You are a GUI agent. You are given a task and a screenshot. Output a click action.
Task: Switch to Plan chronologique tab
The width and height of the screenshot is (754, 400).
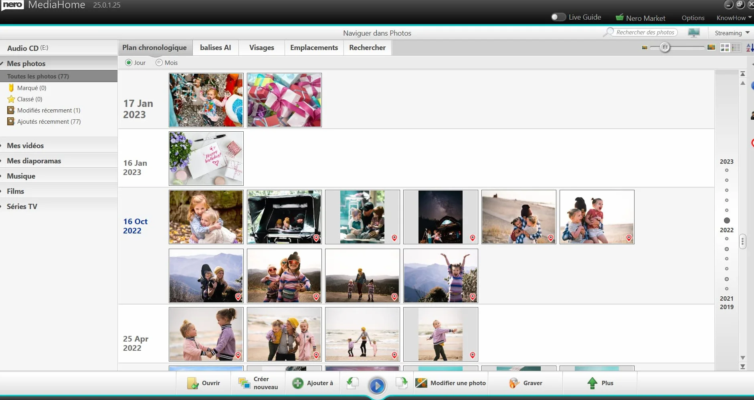pos(155,48)
